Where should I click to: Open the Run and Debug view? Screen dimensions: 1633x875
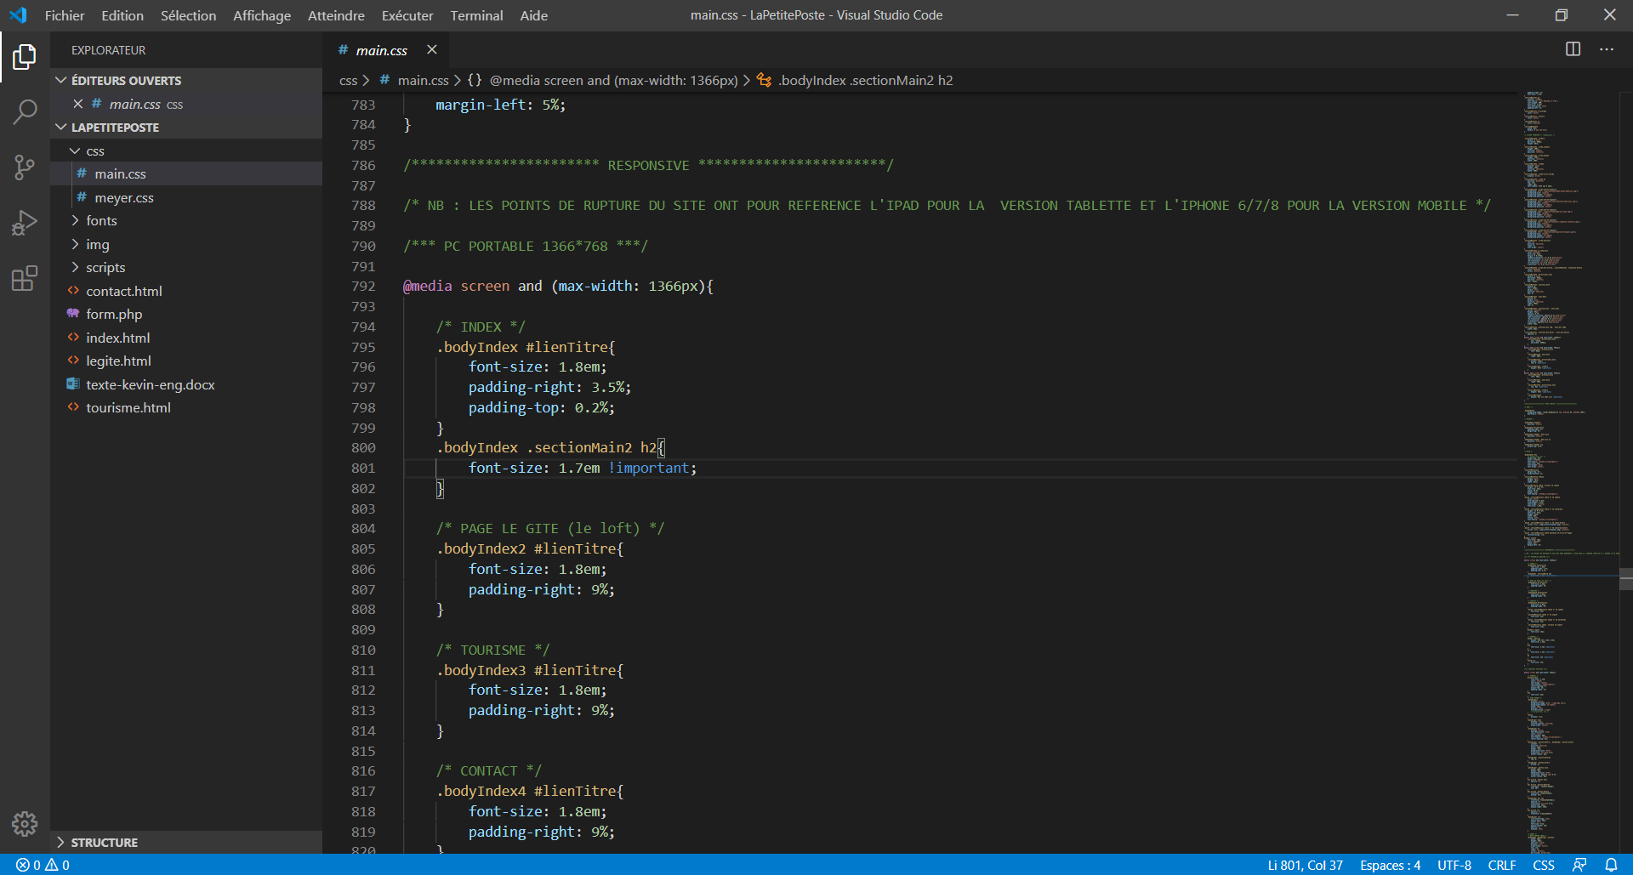pos(25,222)
